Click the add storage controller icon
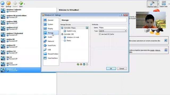The image size is (170, 95). pos(78,64)
